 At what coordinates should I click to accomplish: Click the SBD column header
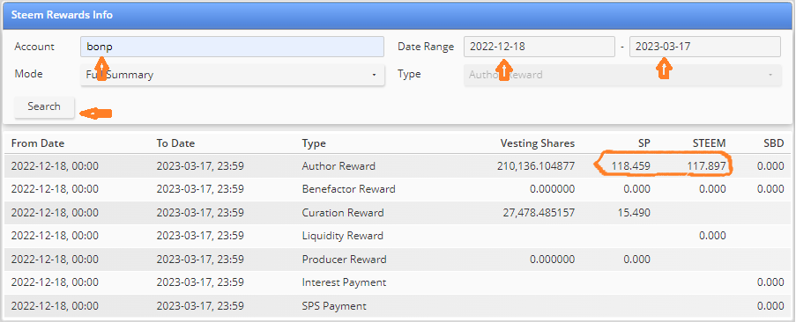(774, 143)
